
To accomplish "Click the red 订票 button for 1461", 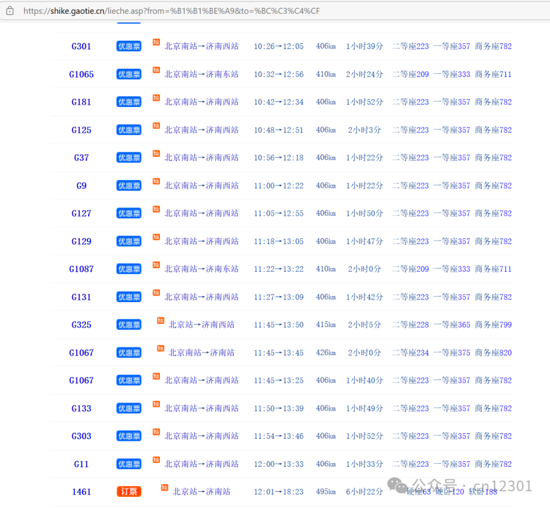I will tap(129, 492).
